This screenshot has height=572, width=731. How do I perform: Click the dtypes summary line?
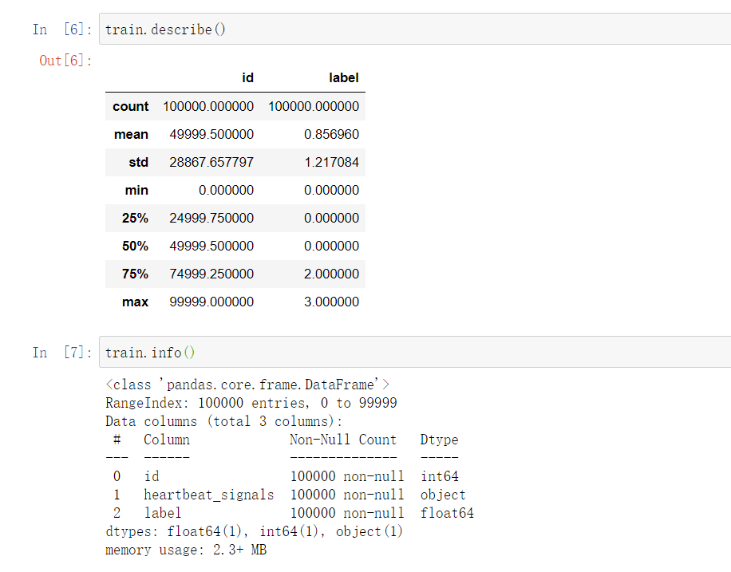(x=255, y=531)
